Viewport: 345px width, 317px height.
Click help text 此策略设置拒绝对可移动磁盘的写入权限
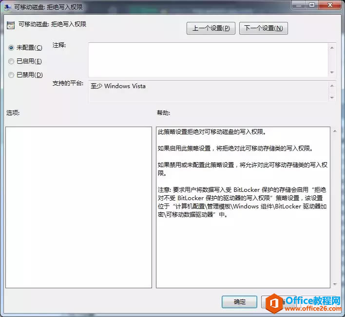click(212, 132)
